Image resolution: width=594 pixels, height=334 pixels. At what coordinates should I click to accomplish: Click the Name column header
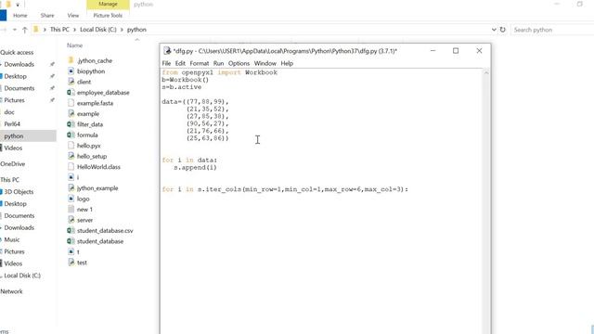(x=74, y=45)
